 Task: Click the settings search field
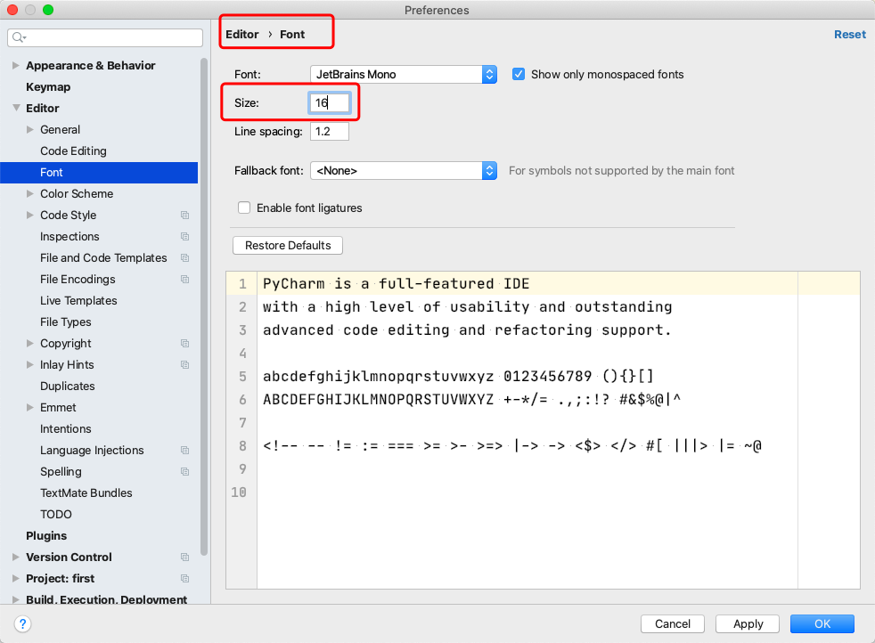tap(105, 37)
